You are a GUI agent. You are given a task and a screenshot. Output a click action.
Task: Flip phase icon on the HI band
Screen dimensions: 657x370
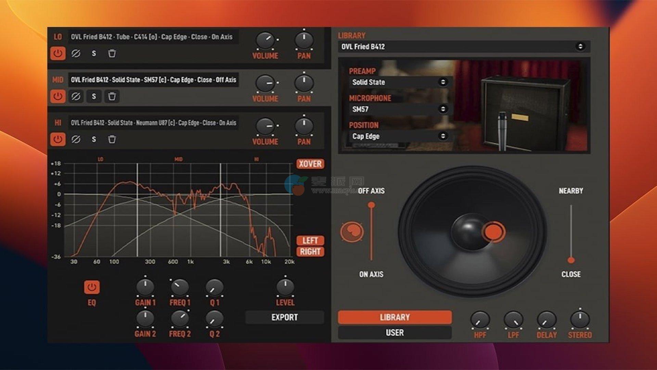tap(76, 139)
